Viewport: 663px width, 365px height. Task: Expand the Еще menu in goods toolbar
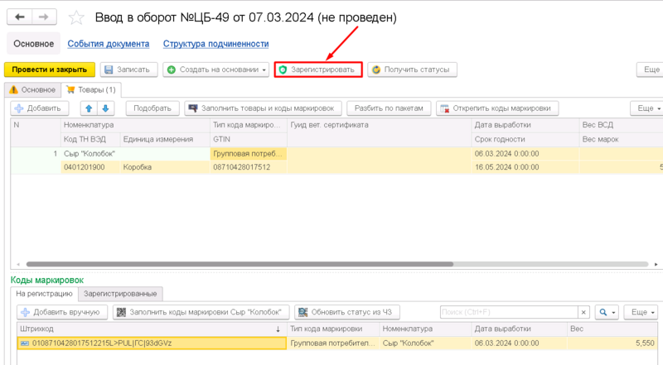click(x=646, y=108)
